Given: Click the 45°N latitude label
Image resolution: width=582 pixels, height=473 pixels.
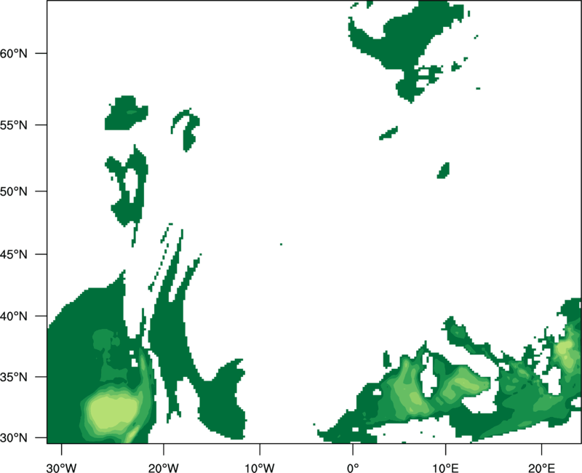Looking at the screenshot, I should pyautogui.click(x=14, y=254).
